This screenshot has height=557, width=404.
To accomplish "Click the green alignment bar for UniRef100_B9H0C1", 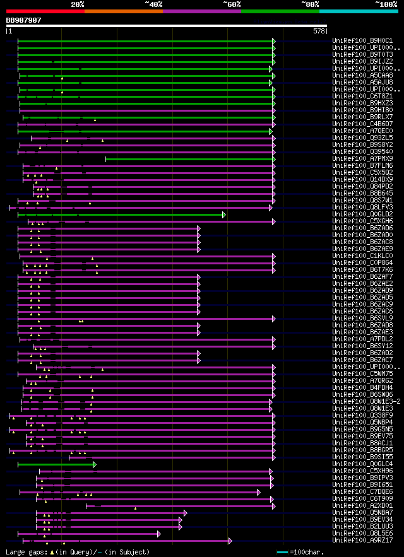I will click(145, 41).
